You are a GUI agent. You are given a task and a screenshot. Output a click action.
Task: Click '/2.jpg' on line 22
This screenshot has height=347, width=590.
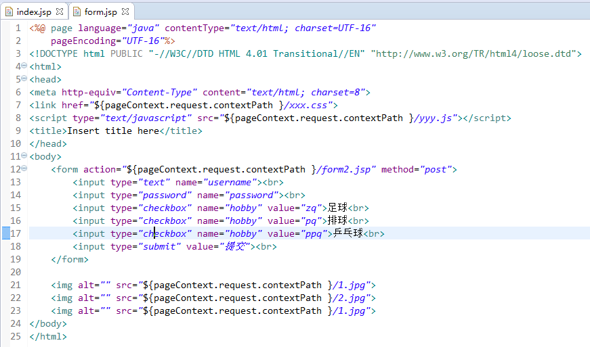[349, 298]
